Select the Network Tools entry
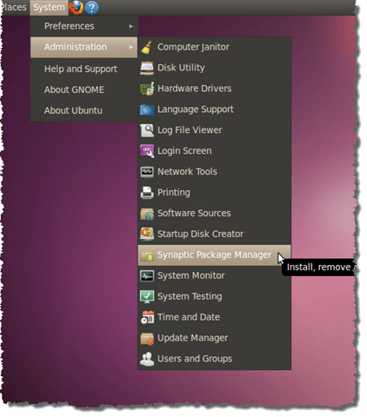 point(214,172)
